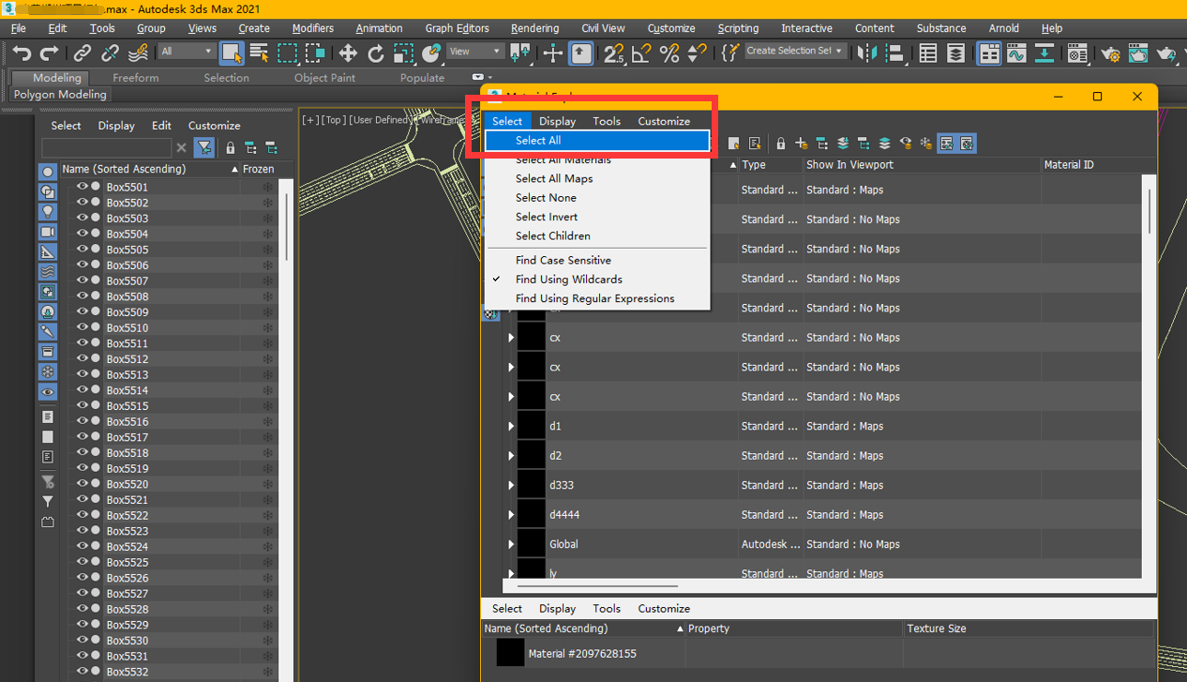The height and width of the screenshot is (682, 1187).
Task: Open the Rendering menu
Action: 534,28
